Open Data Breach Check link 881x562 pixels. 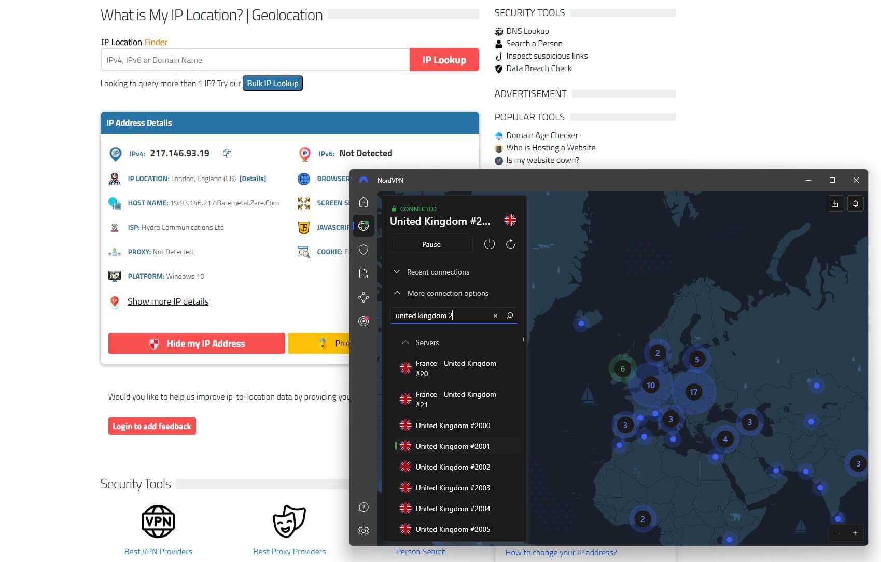tap(539, 68)
